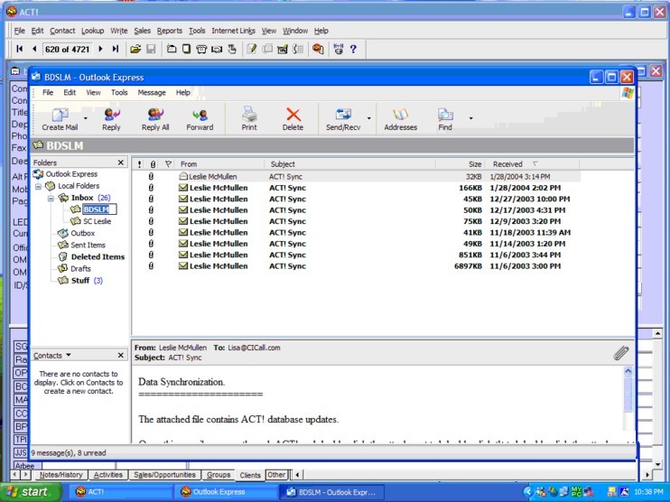
Task: Open the ACT! Reports menu
Action: click(170, 31)
